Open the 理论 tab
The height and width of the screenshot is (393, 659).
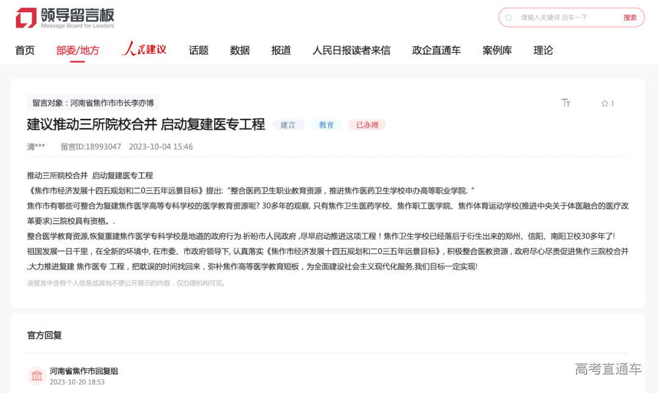pyautogui.click(x=543, y=51)
